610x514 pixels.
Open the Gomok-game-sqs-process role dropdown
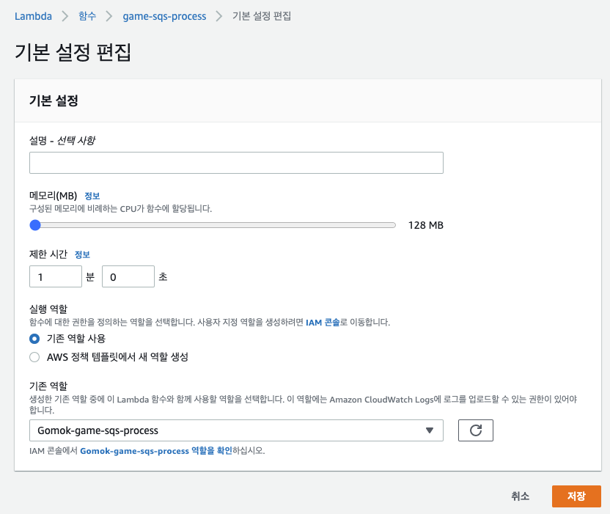click(236, 430)
